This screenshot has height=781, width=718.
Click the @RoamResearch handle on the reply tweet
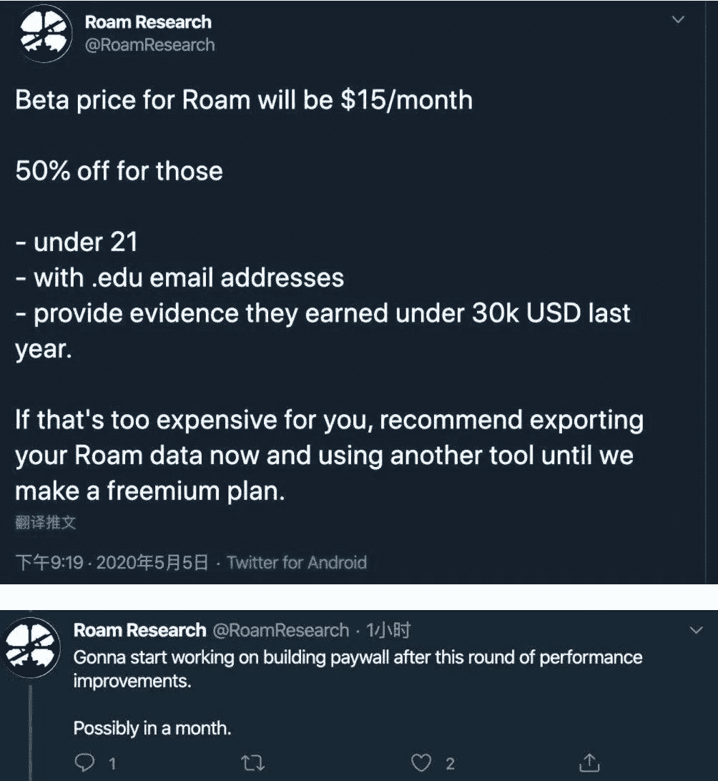pyautogui.click(x=280, y=630)
